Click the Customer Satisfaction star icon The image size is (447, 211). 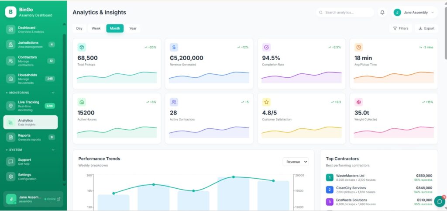coord(266,102)
